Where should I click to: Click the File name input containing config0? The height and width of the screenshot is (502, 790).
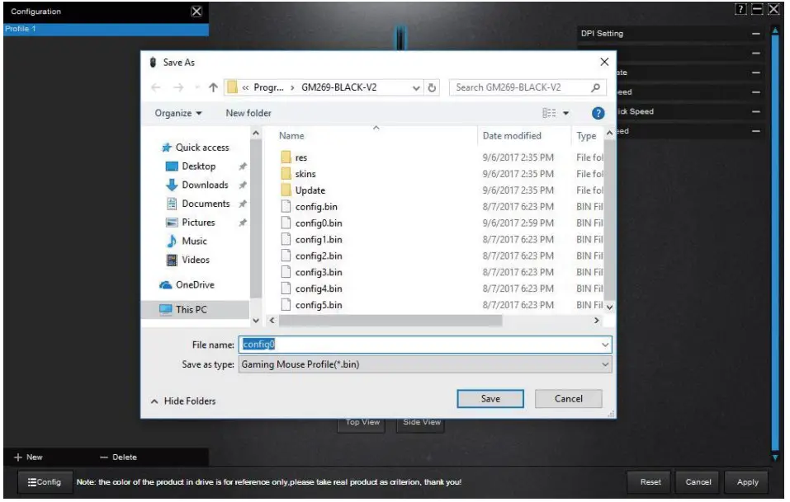[371, 344]
